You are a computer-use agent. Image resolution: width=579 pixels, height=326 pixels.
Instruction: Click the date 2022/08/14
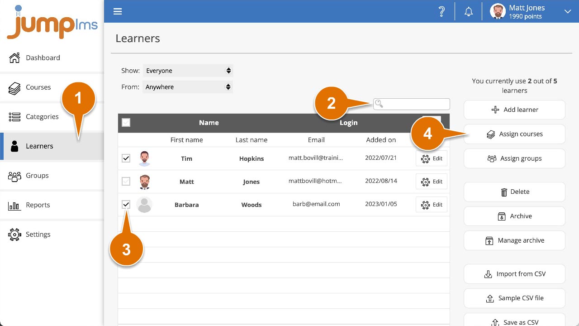(381, 181)
